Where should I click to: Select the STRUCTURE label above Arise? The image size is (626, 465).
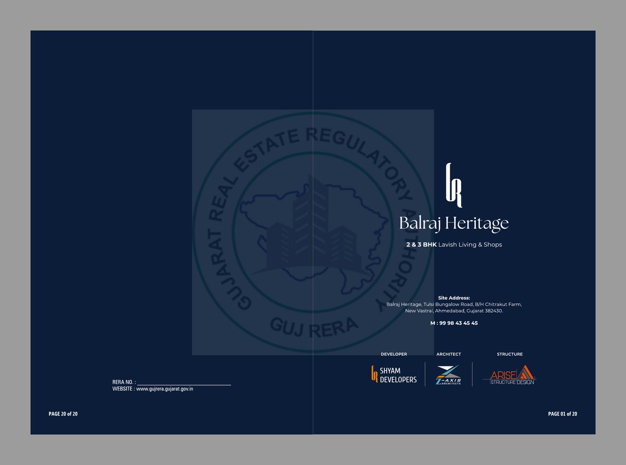coord(510,354)
